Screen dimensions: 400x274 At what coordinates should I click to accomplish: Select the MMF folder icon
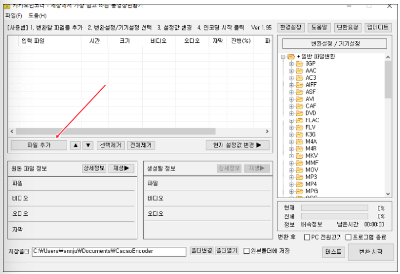click(x=299, y=163)
